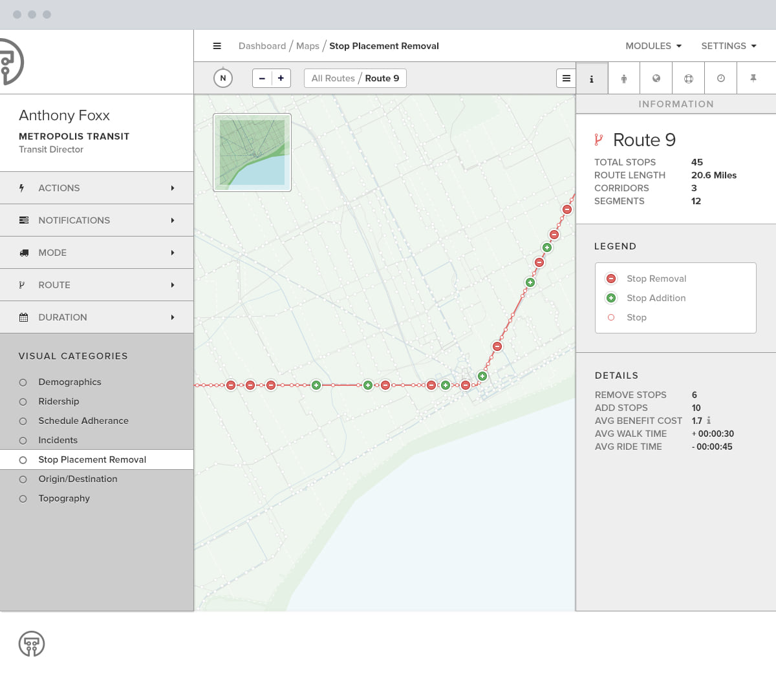Image resolution: width=776 pixels, height=676 pixels.
Task: Click the Anthony Foxx user name
Action: click(64, 115)
